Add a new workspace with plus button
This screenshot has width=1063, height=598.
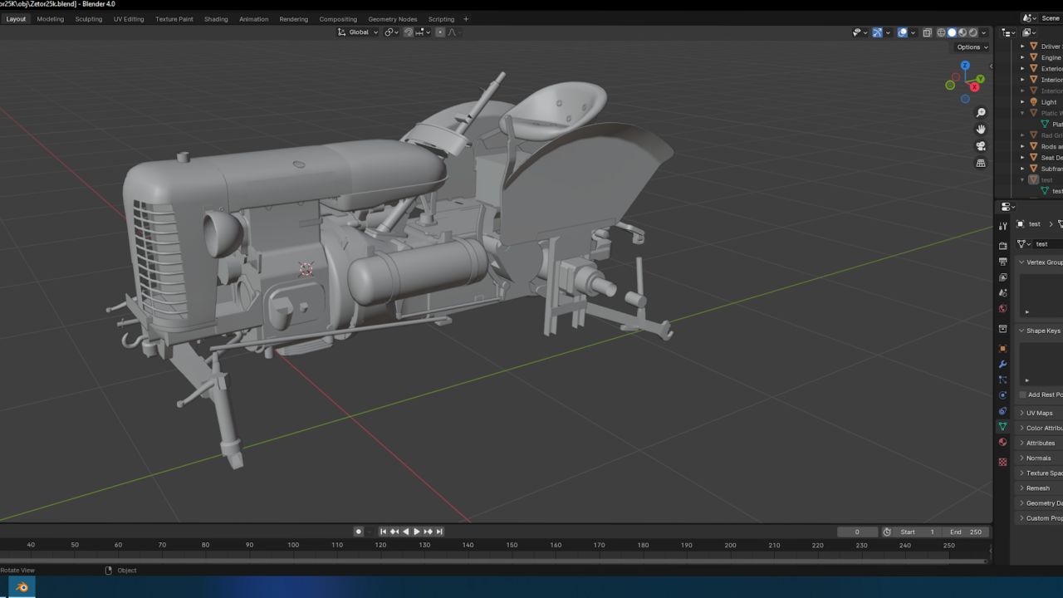466,19
